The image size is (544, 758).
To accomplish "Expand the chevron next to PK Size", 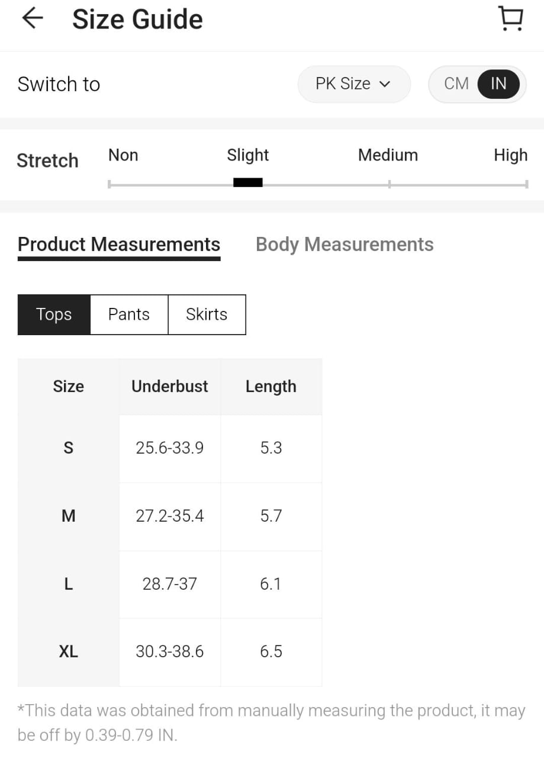I will pyautogui.click(x=385, y=84).
